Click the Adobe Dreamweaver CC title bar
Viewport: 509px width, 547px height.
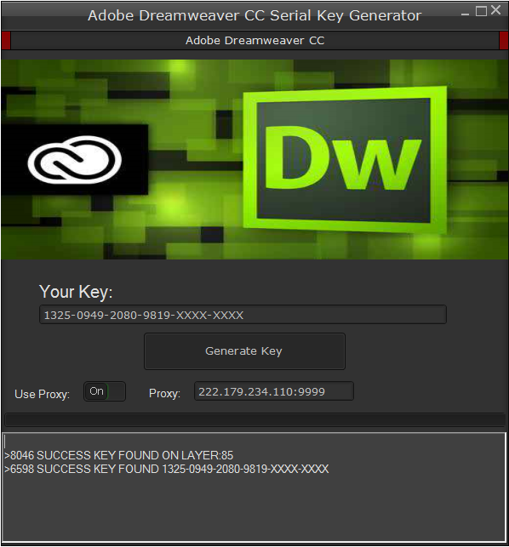(254, 41)
